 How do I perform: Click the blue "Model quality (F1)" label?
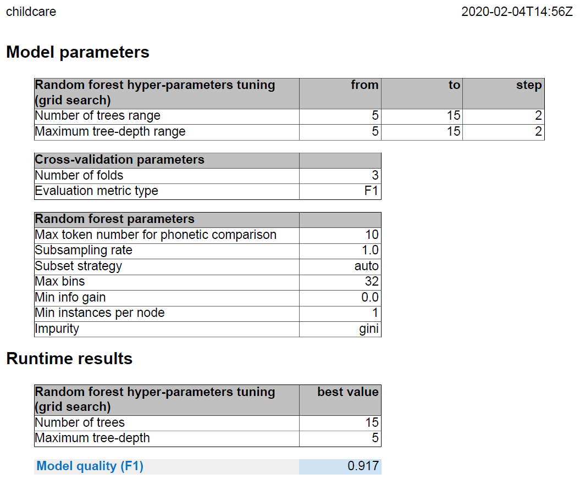point(90,467)
